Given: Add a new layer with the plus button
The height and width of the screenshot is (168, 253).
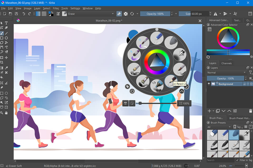Looking at the screenshot, I should (209, 111).
